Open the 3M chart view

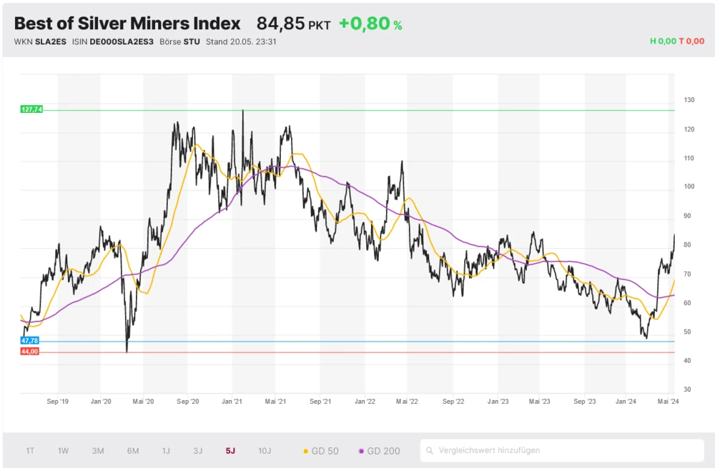[98, 450]
